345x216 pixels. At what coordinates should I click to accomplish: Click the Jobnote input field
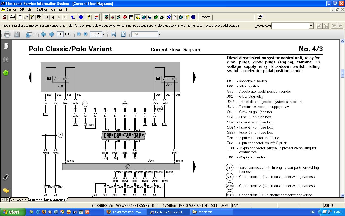[x=233, y=17]
